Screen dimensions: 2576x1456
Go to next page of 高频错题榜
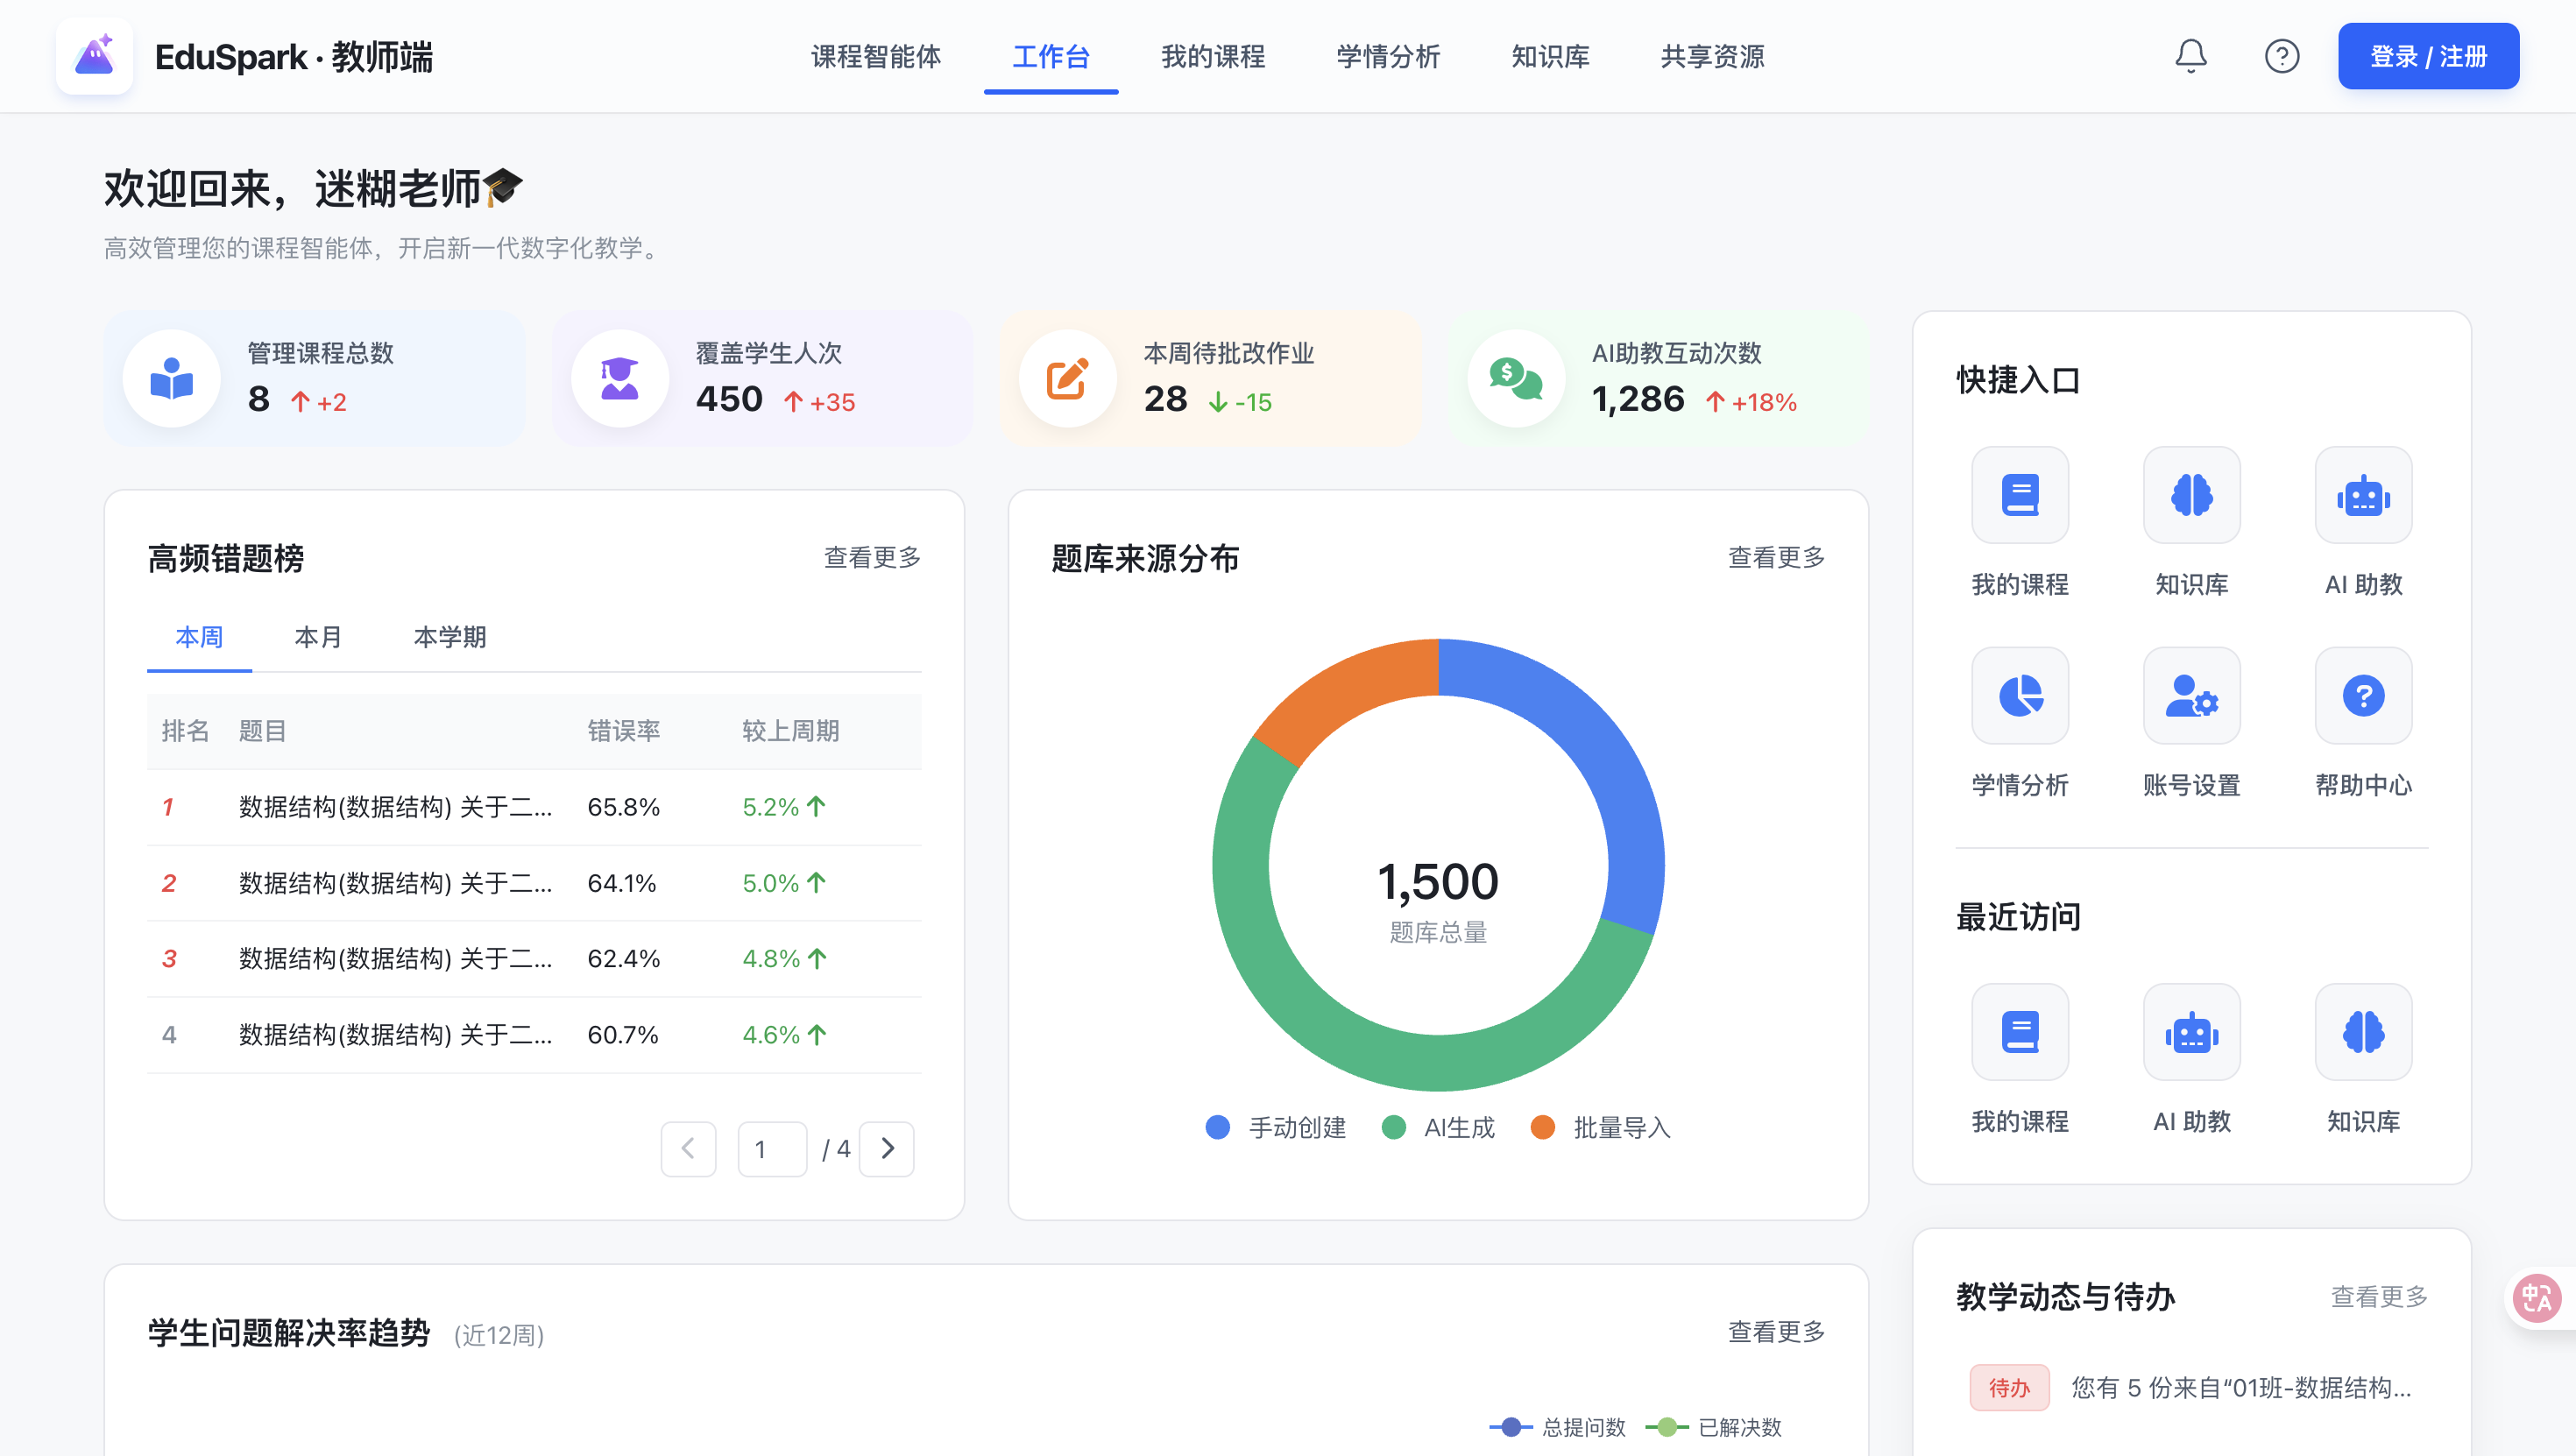(x=886, y=1148)
